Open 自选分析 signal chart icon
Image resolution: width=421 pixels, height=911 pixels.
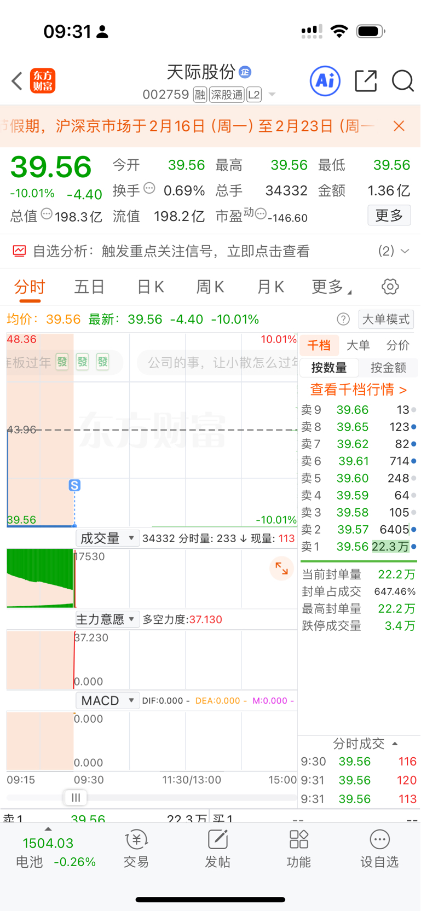(19, 251)
